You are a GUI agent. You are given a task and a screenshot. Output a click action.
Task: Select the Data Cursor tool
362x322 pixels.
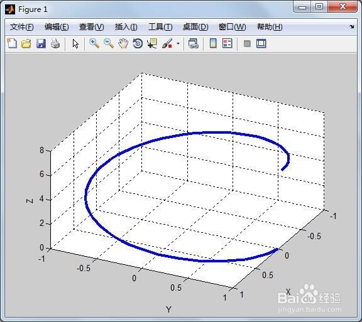pyautogui.click(x=152, y=43)
